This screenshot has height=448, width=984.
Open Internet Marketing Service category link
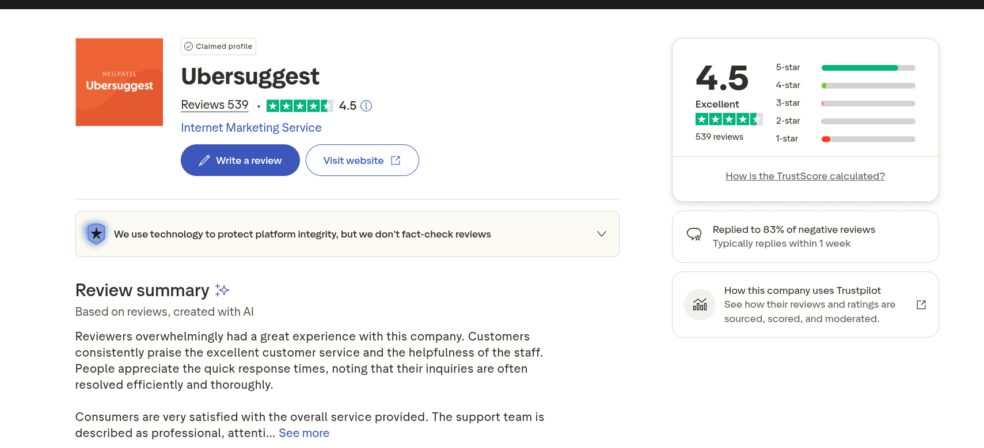251,128
